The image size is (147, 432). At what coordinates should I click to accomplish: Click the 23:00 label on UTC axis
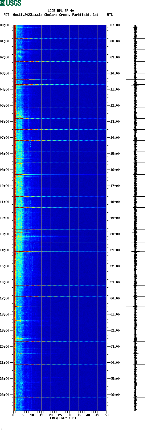coord(115,282)
